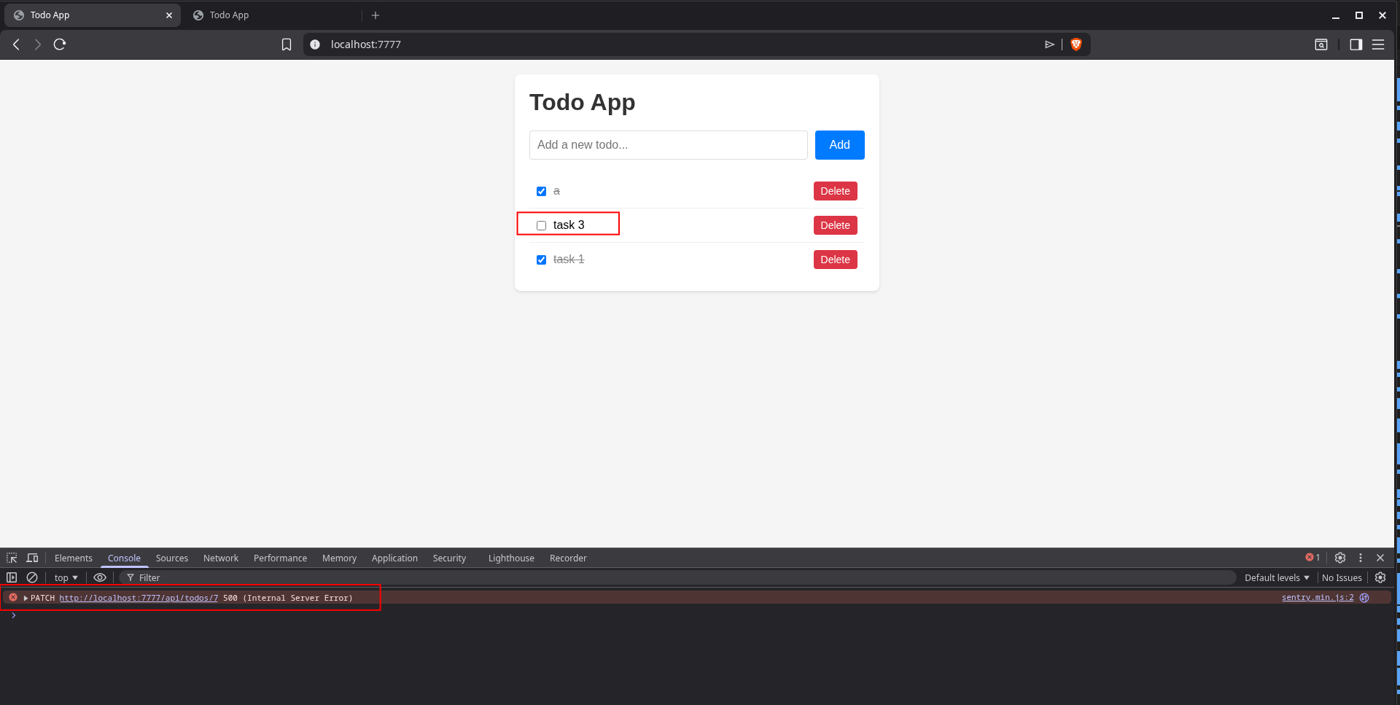
Task: Click the blue Add button
Action: pyautogui.click(x=839, y=145)
